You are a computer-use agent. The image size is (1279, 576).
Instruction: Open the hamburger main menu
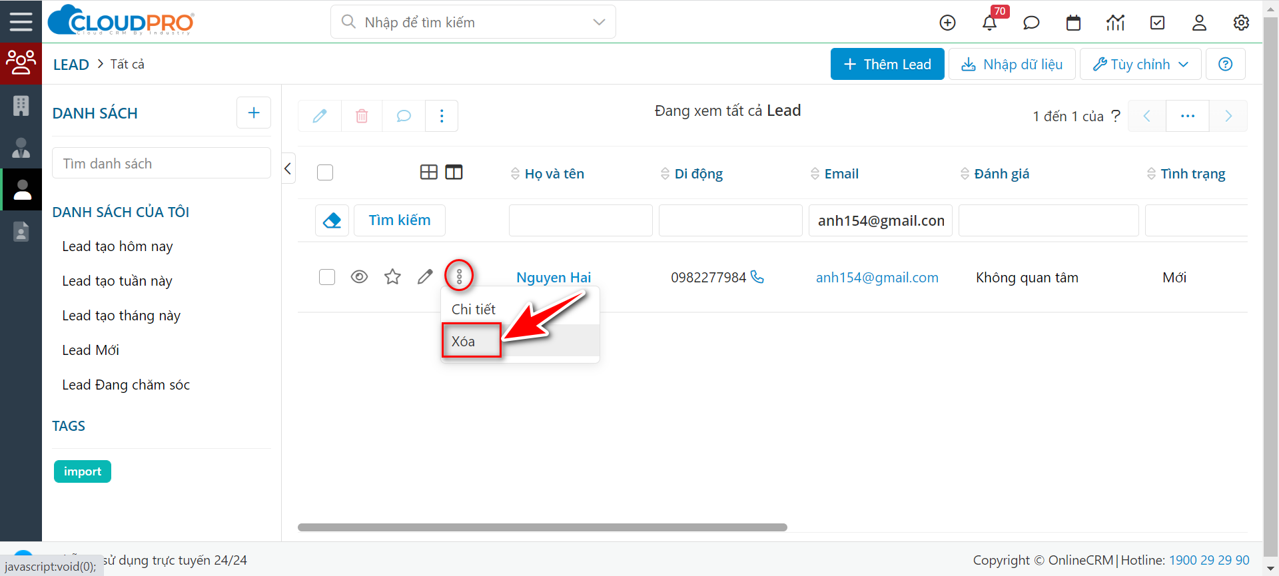21,21
